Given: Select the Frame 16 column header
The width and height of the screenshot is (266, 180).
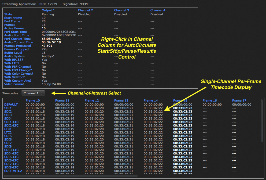Looking at the screenshot, I should [x=210, y=100].
